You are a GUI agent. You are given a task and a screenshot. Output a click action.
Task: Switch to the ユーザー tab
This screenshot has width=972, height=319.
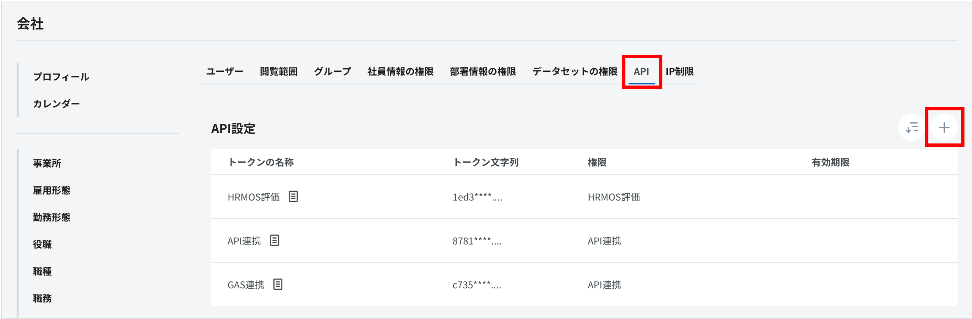pyautogui.click(x=225, y=71)
